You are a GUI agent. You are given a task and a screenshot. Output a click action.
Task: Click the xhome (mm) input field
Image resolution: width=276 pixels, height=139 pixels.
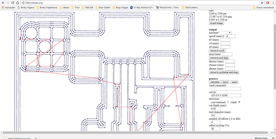230,61
